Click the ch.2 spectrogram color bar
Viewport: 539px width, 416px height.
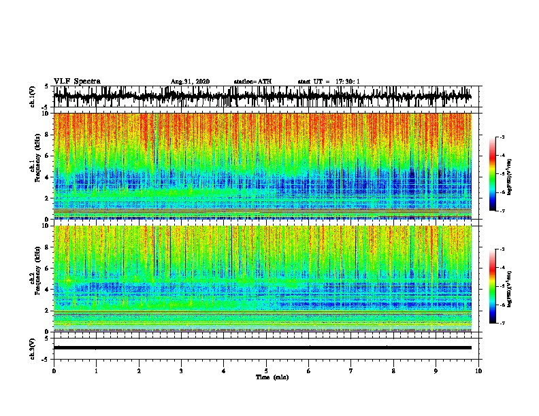tap(493, 286)
